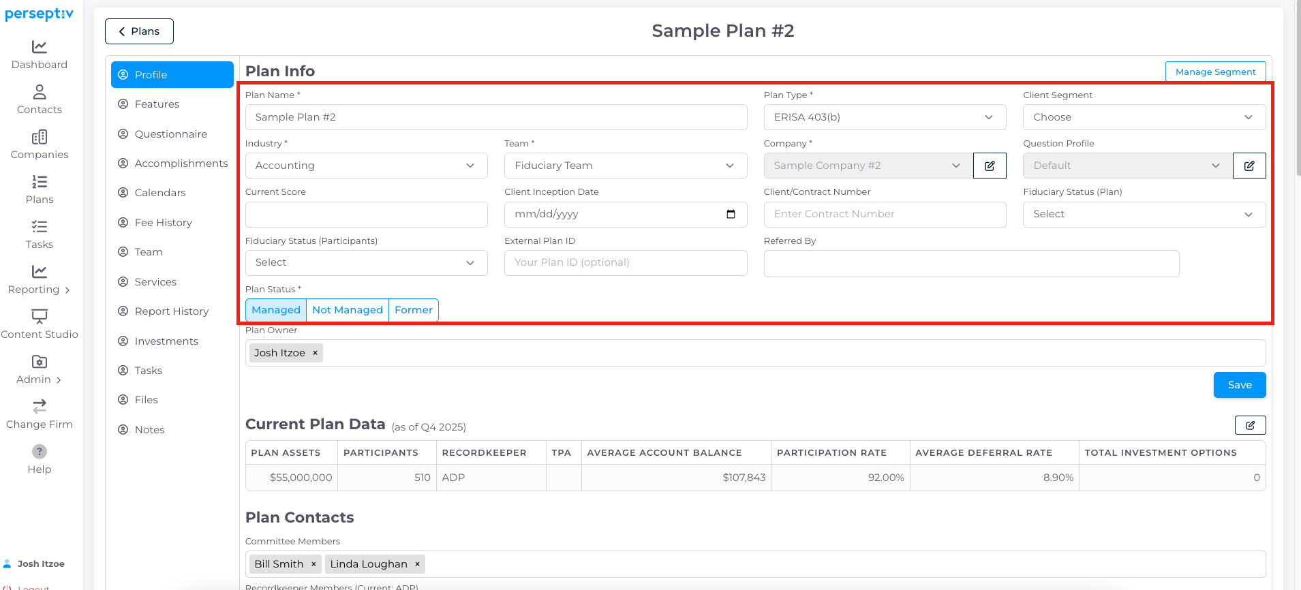Remove Linda Loughan from Committee Members
1301x590 pixels.
coord(417,564)
